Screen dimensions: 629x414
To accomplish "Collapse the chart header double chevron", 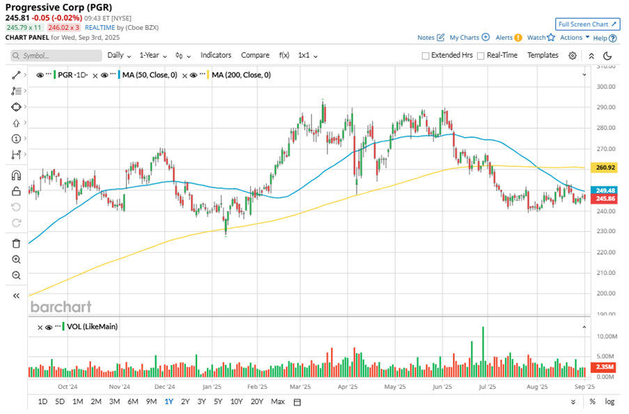I will point(591,56).
